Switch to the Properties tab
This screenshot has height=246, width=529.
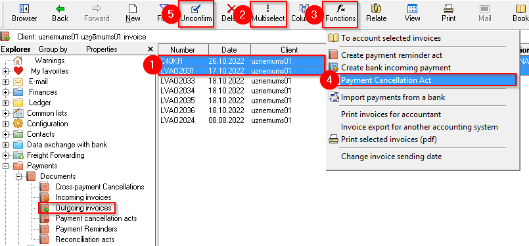[102, 49]
